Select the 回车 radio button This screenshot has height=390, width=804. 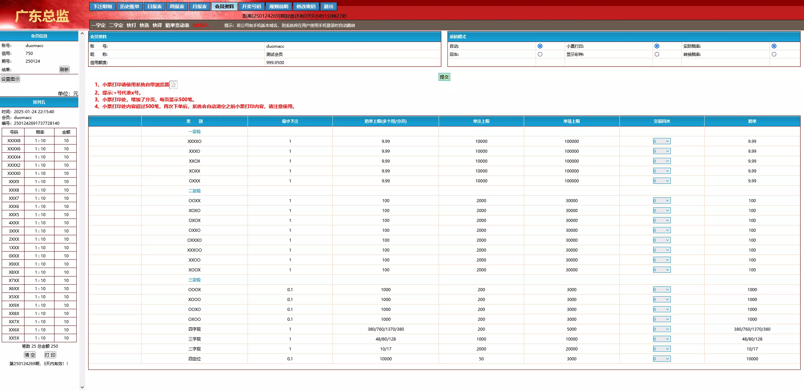(540, 54)
